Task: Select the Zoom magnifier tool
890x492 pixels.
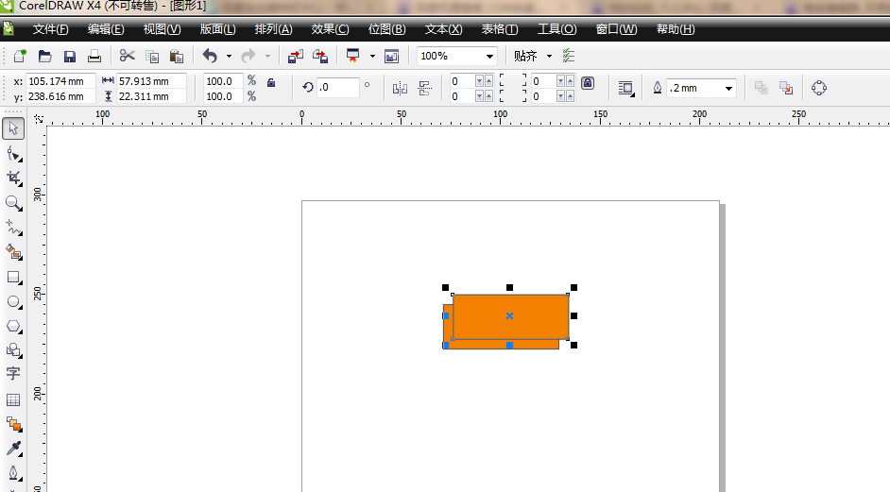Action: pos(13,203)
